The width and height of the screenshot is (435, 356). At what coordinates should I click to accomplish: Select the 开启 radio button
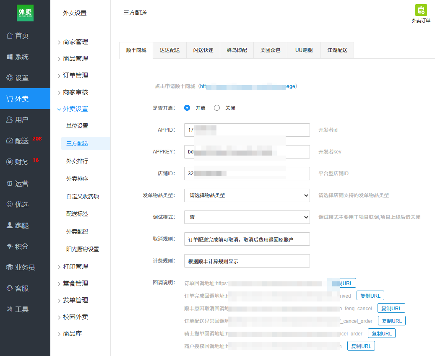(x=187, y=108)
